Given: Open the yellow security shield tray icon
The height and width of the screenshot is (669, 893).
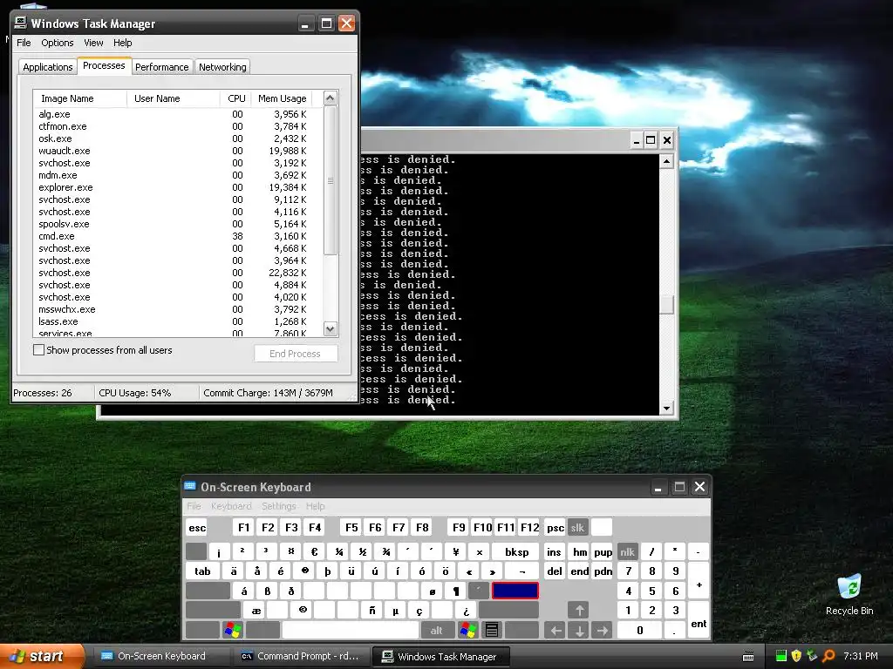Looking at the screenshot, I should pos(796,656).
